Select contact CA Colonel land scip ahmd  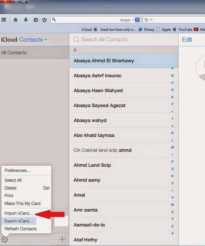click(124, 150)
